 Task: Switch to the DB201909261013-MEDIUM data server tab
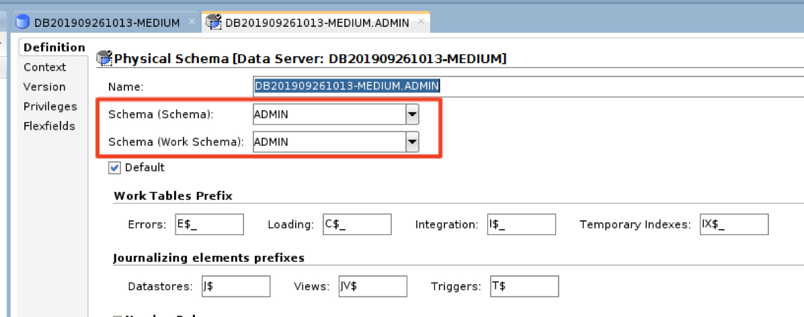(x=107, y=23)
